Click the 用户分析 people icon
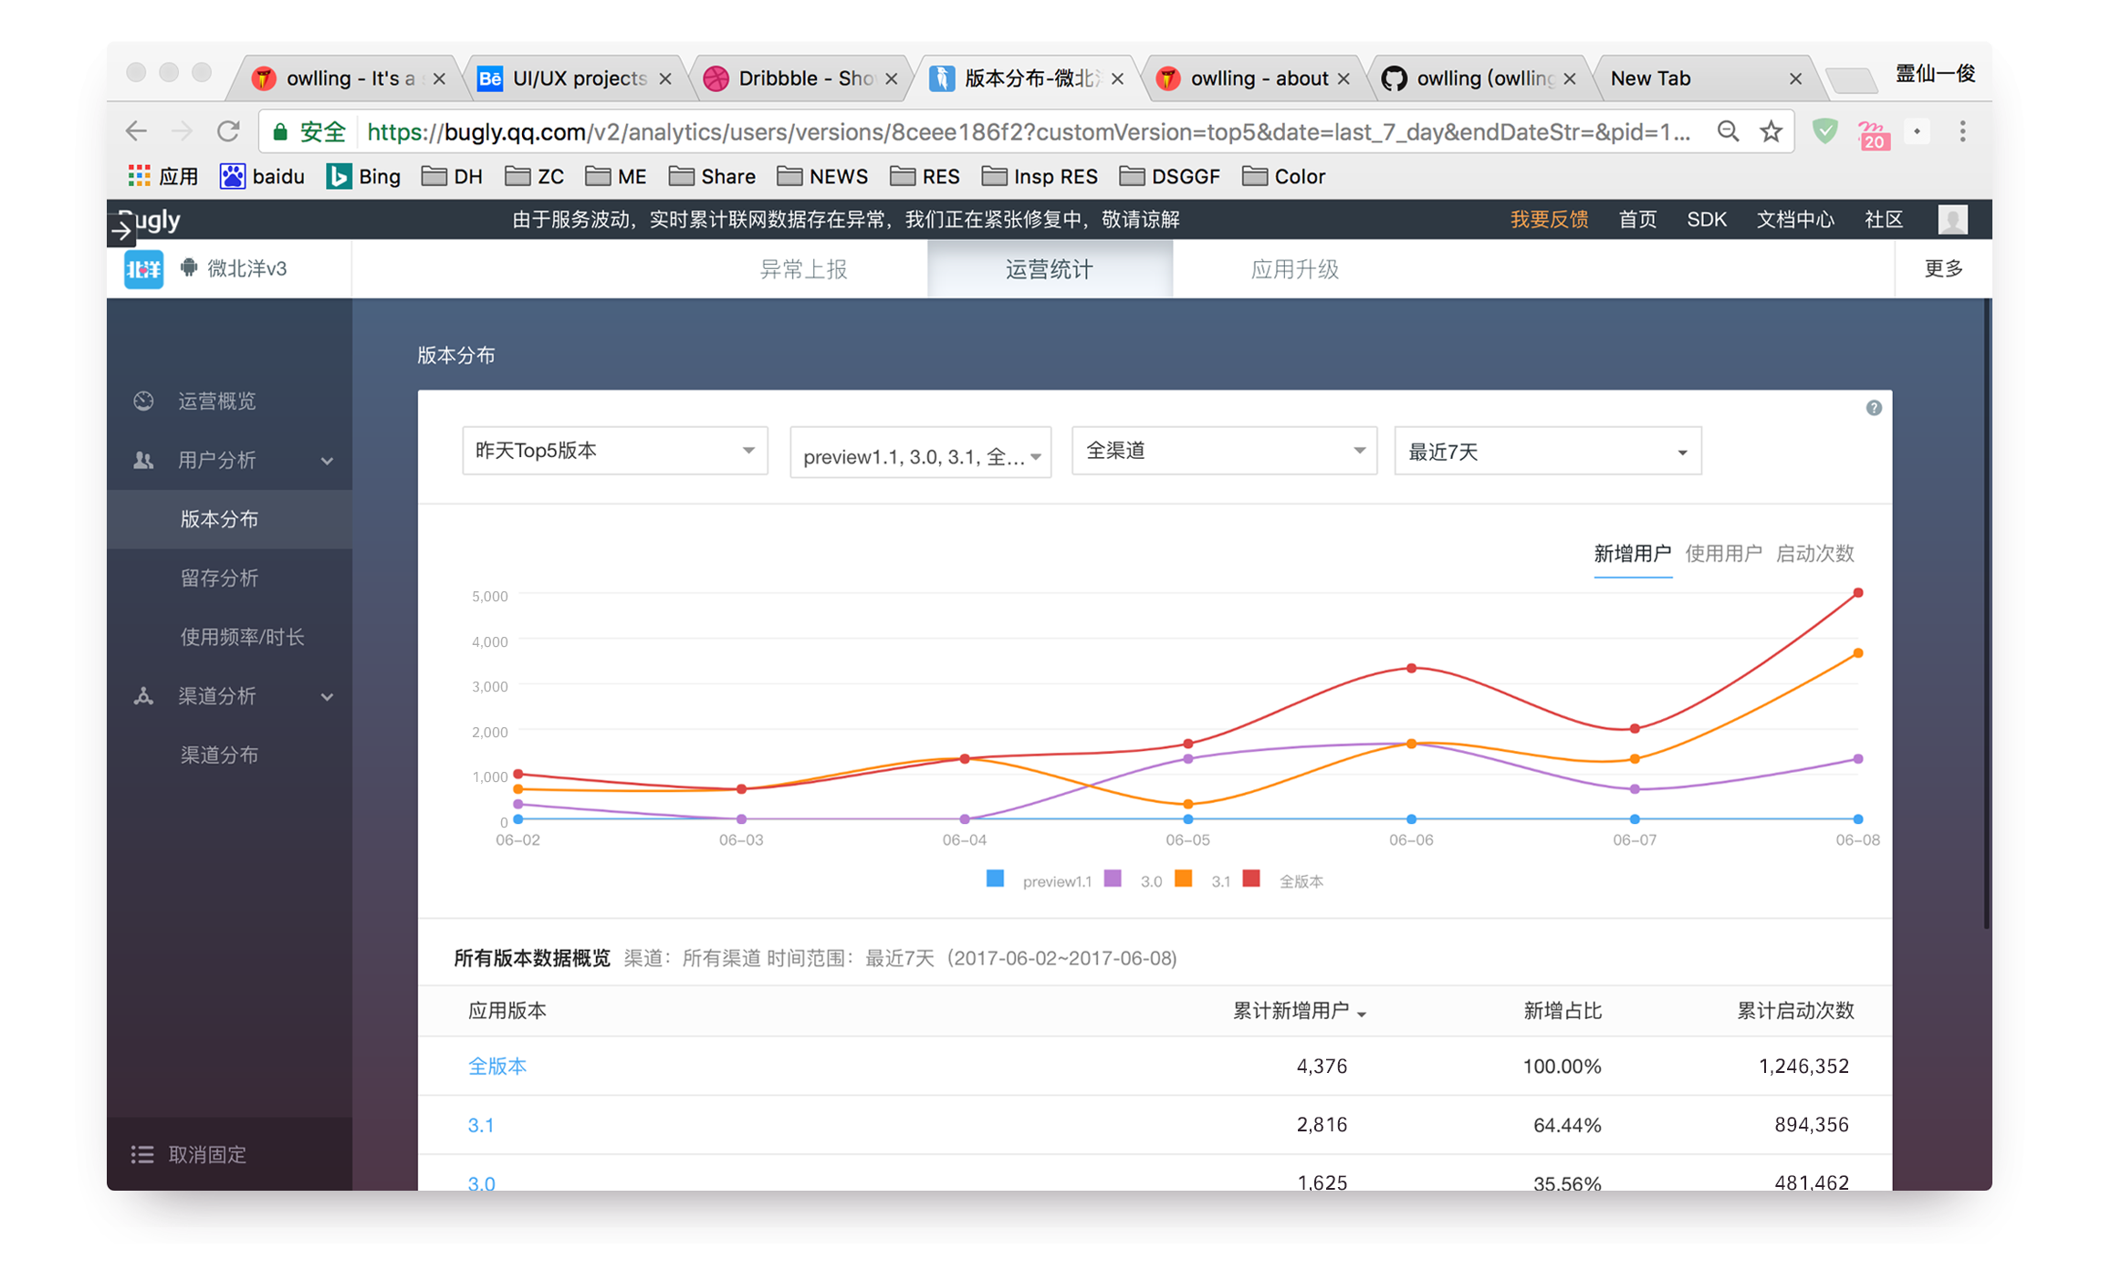The height and width of the screenshot is (1281, 2101). 143,460
